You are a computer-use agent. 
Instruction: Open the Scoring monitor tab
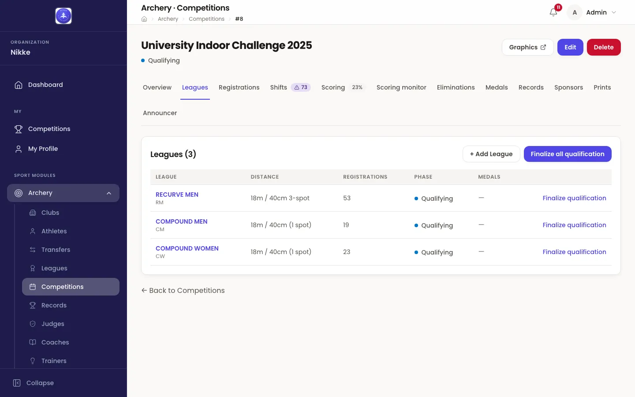(x=401, y=87)
